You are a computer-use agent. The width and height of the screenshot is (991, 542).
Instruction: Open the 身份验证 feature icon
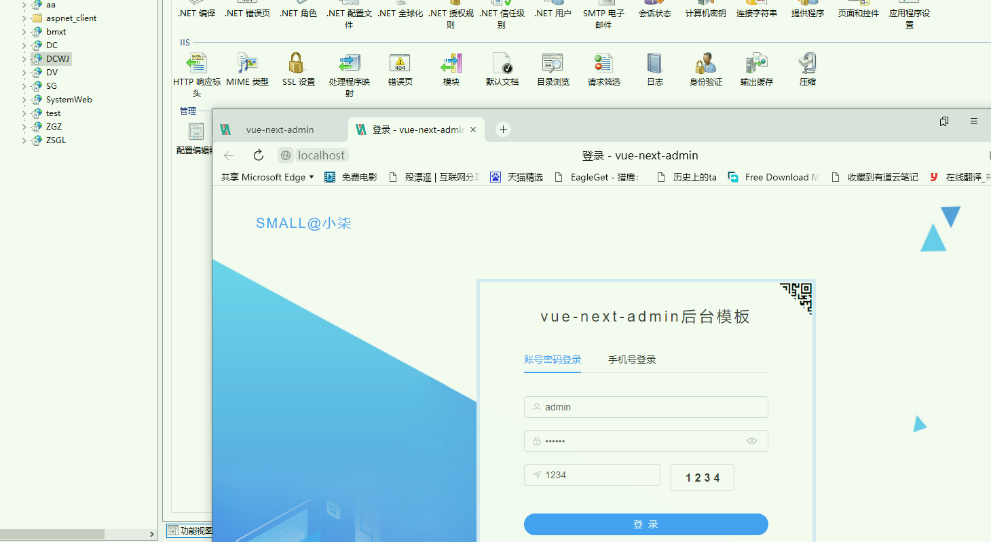[706, 64]
